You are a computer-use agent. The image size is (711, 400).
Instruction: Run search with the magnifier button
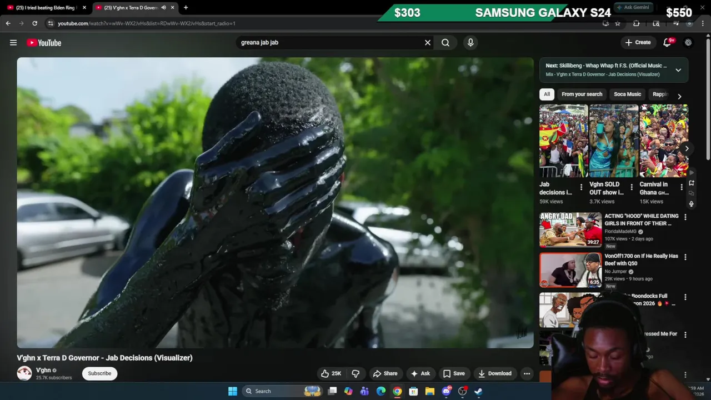(445, 42)
